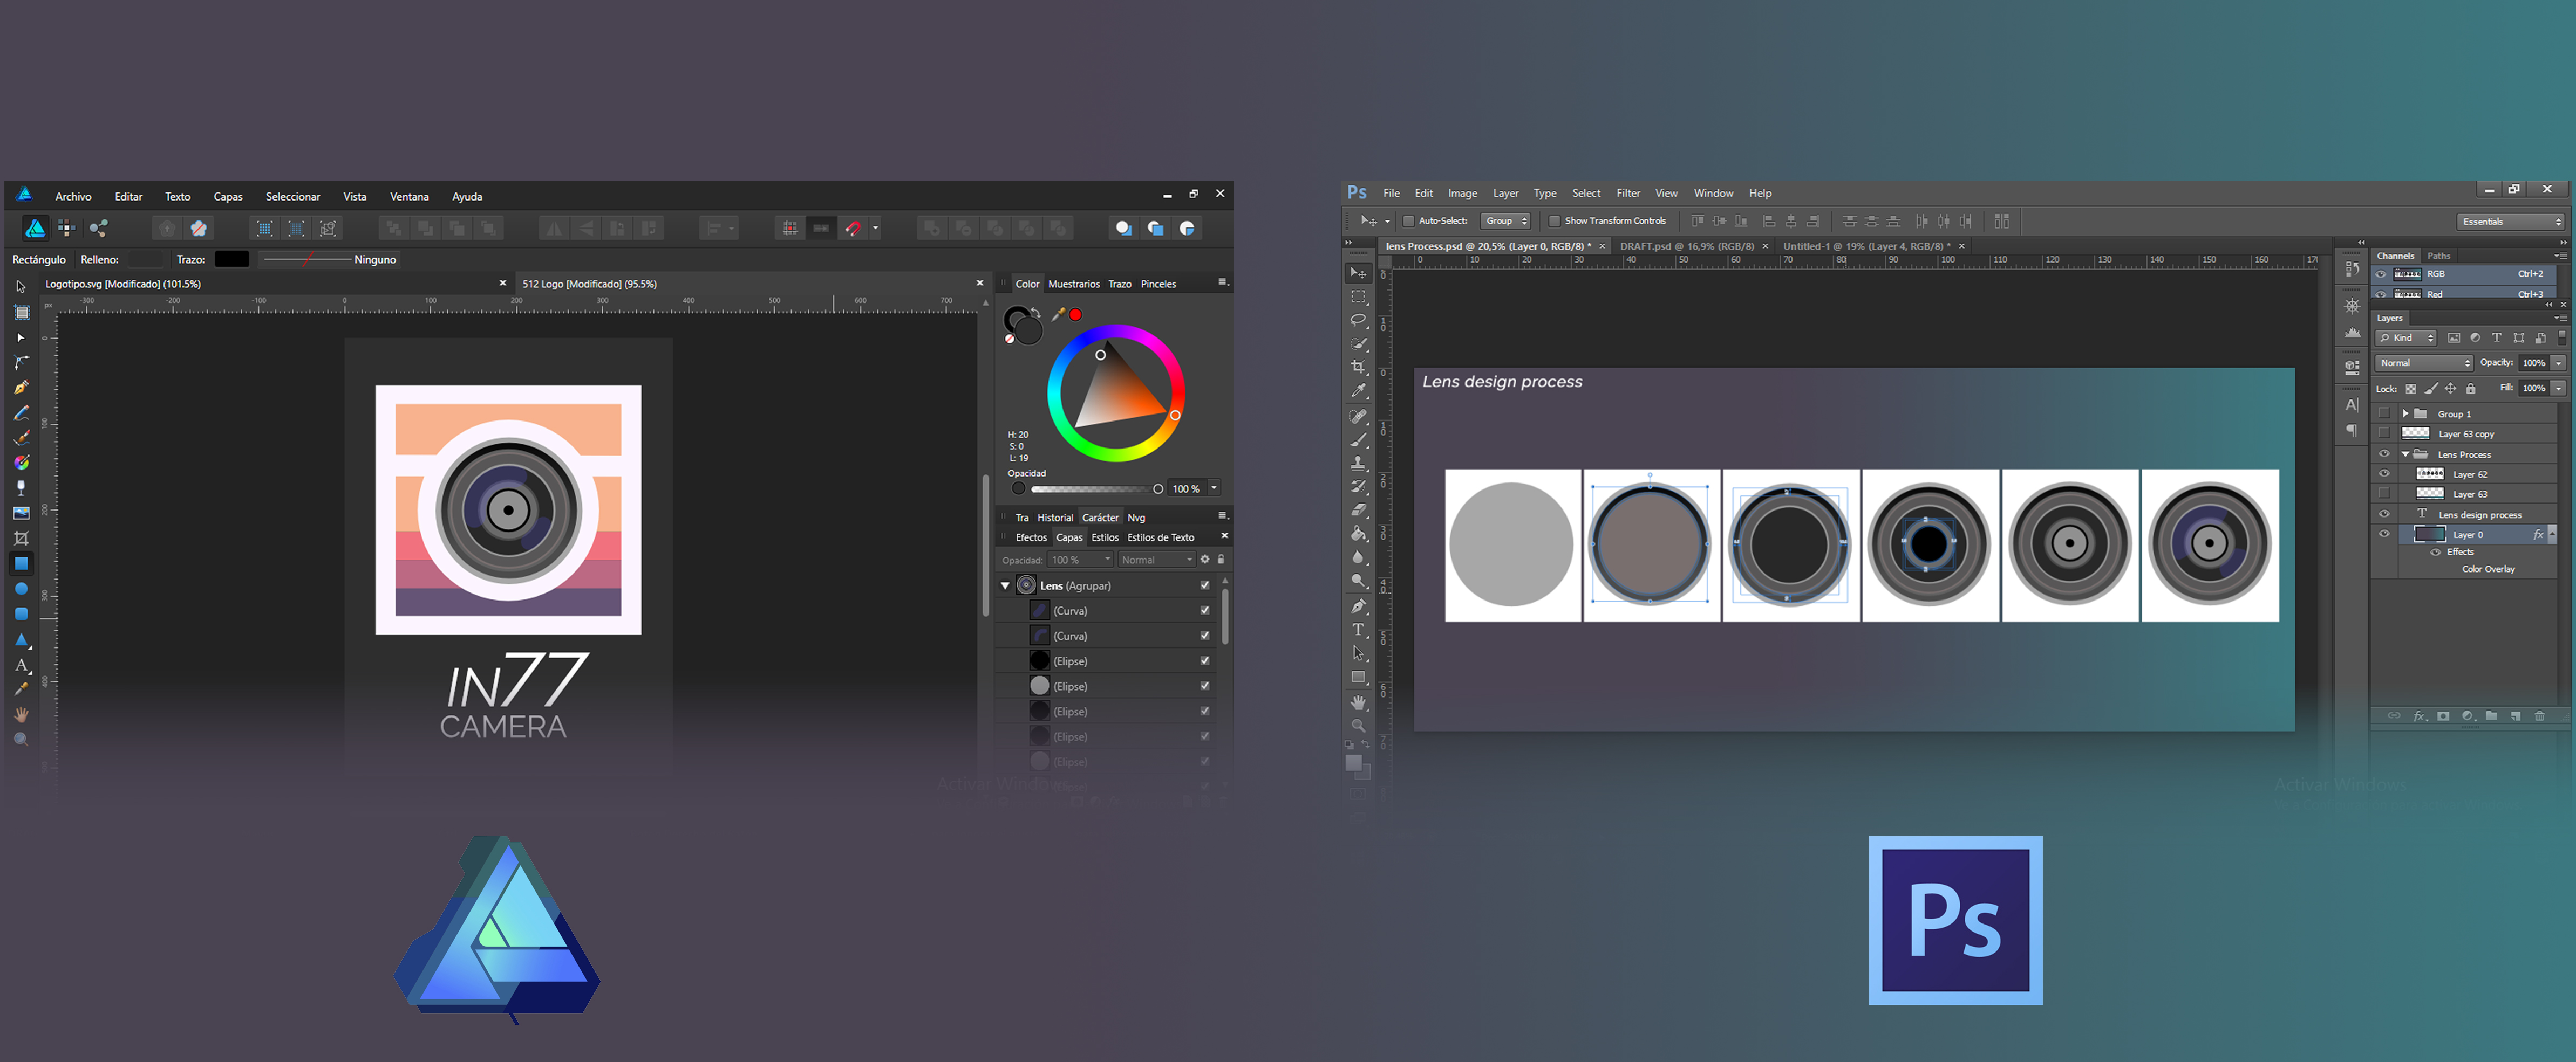Hide the Layer 62 visibility eye
The image size is (2576, 1062).
(x=2384, y=474)
